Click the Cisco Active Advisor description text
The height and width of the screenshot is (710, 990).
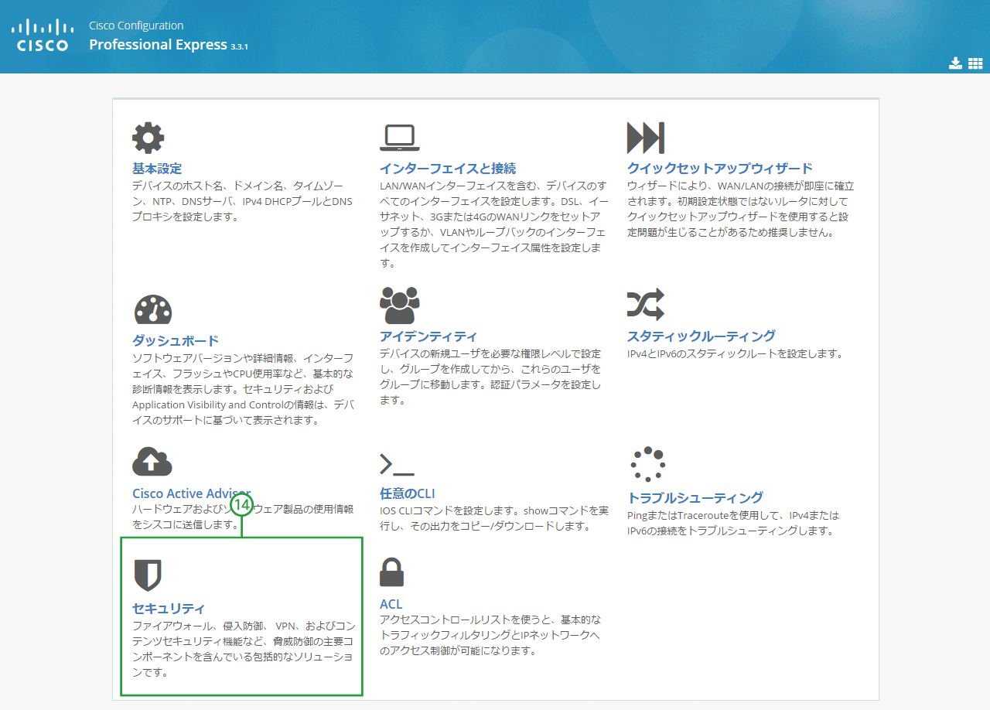(243, 517)
